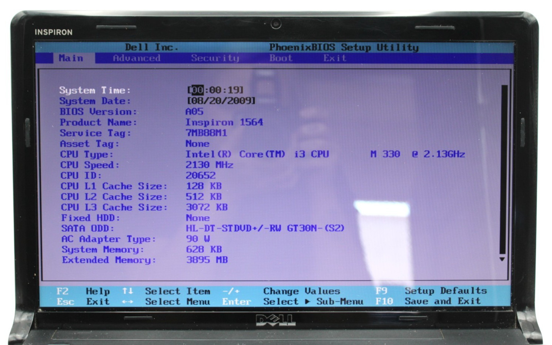Click the vertical scrollbar track
The image size is (552, 345).
[x=503, y=169]
